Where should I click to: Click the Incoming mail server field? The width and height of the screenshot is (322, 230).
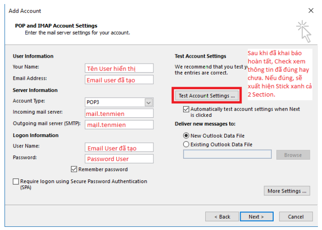[x=119, y=113]
